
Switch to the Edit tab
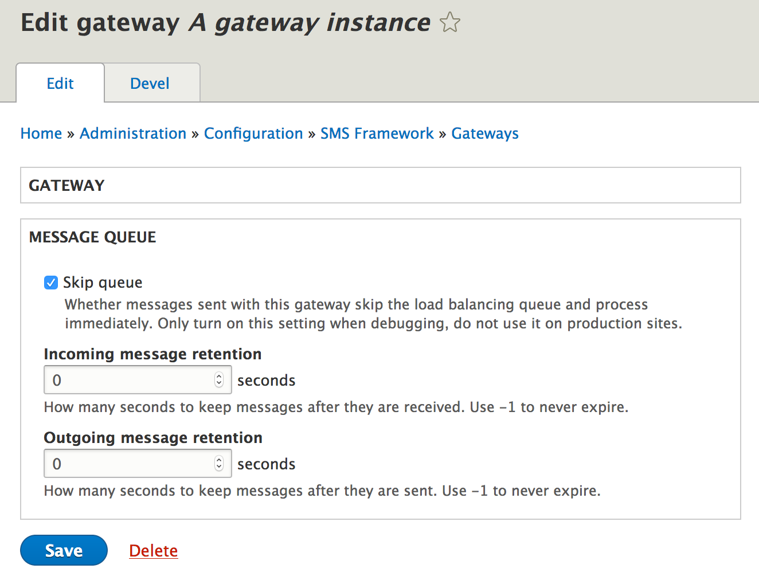[x=60, y=84]
